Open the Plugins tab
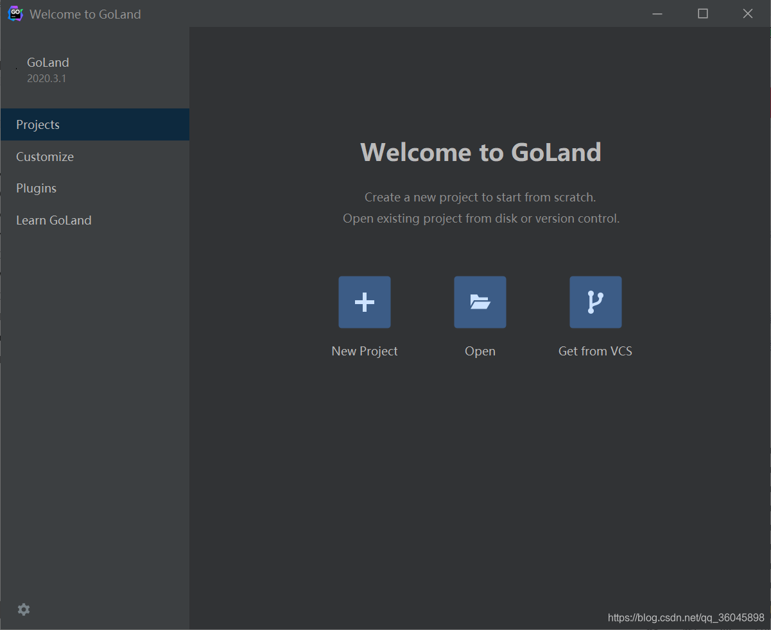The image size is (771, 630). pos(95,188)
